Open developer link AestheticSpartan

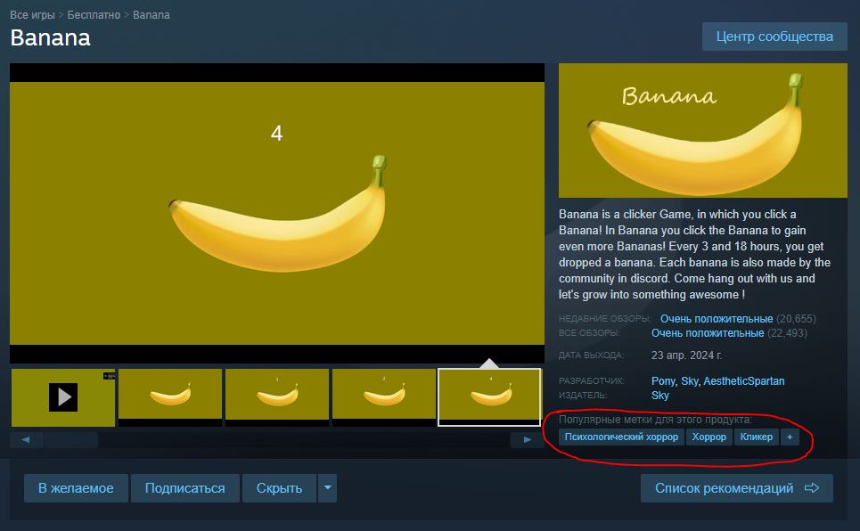tap(744, 380)
